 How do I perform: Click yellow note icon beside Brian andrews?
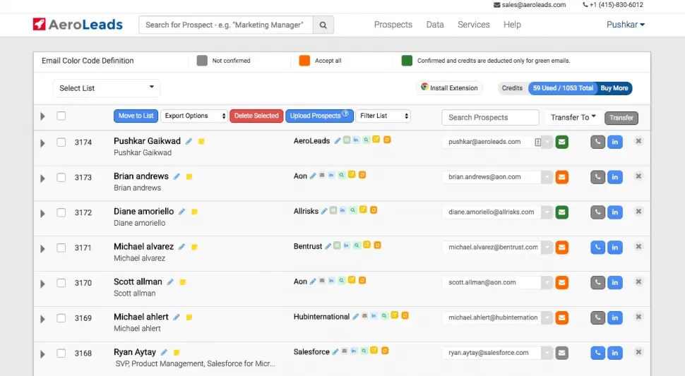[x=189, y=176]
